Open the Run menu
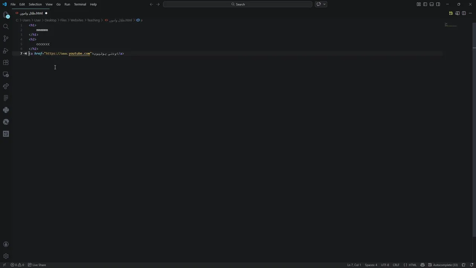This screenshot has height=268, width=476. coord(67,4)
